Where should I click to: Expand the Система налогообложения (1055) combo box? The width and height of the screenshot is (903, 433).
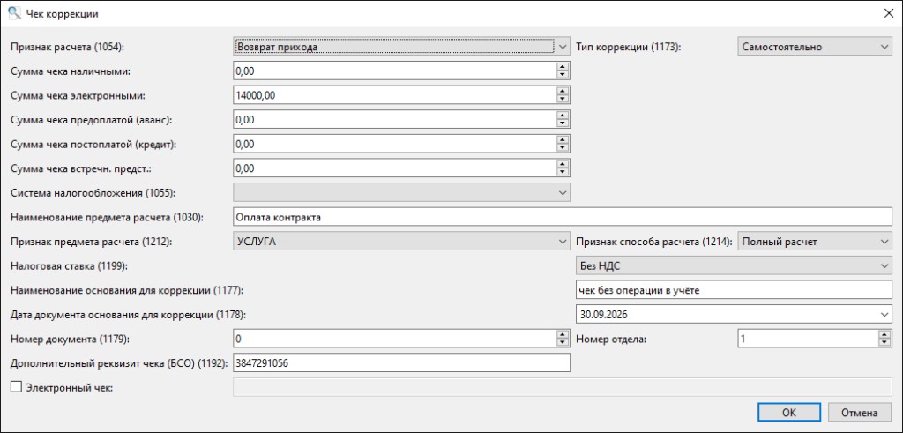click(x=401, y=192)
